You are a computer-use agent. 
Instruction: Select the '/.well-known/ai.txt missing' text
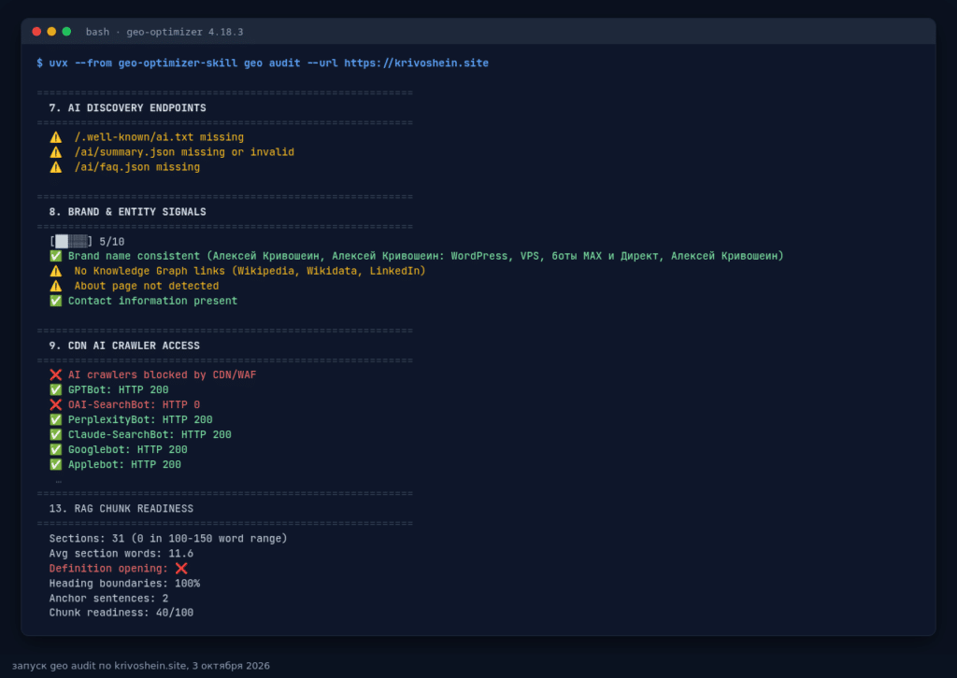(x=159, y=137)
